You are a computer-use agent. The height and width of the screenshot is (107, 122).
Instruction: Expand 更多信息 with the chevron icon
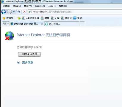19,62
